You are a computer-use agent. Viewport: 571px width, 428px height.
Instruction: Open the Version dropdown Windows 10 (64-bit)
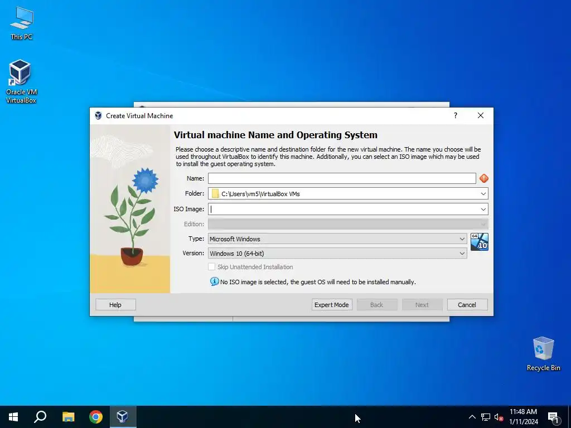tap(337, 254)
